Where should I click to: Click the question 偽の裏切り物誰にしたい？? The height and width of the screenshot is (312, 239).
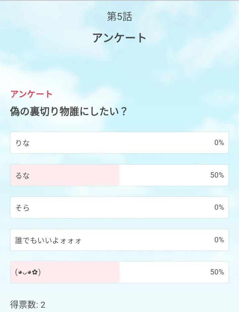coord(69,112)
